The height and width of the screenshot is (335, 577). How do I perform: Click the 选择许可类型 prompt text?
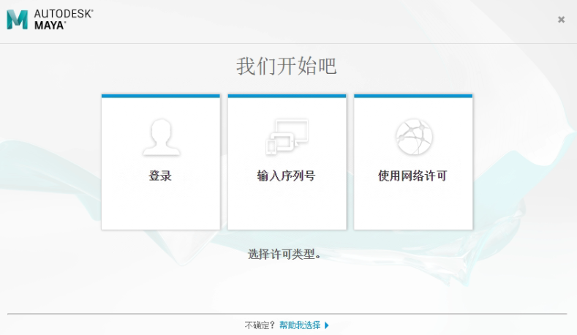(284, 255)
